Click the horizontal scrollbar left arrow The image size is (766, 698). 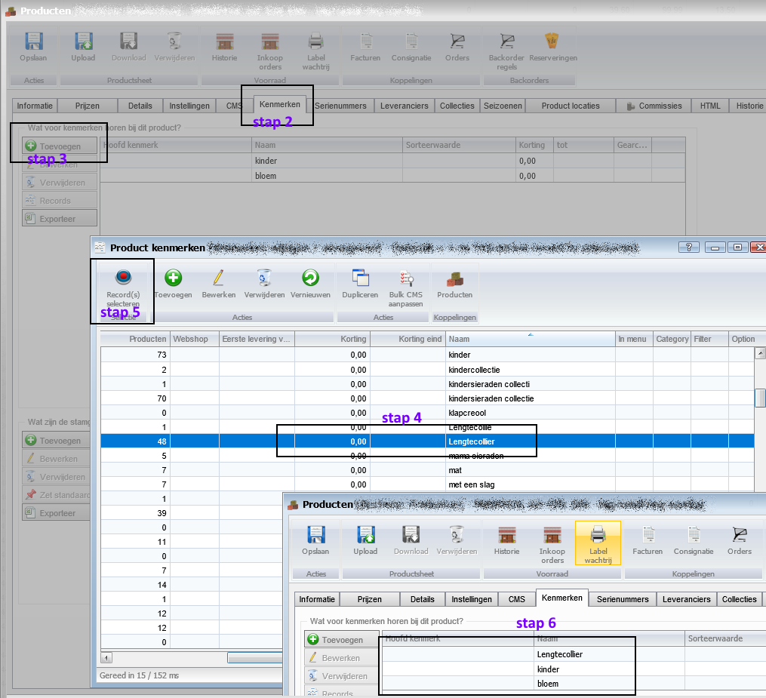click(x=106, y=658)
